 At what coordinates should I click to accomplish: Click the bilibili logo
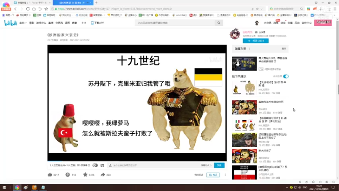pyautogui.click(x=10, y=23)
